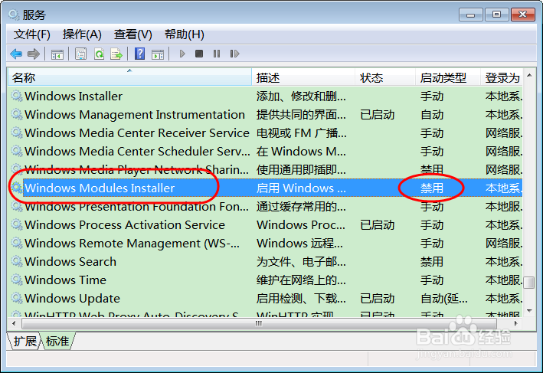Click the vertical scrollbar thumb
This screenshot has width=543, height=373.
pyautogui.click(x=529, y=283)
